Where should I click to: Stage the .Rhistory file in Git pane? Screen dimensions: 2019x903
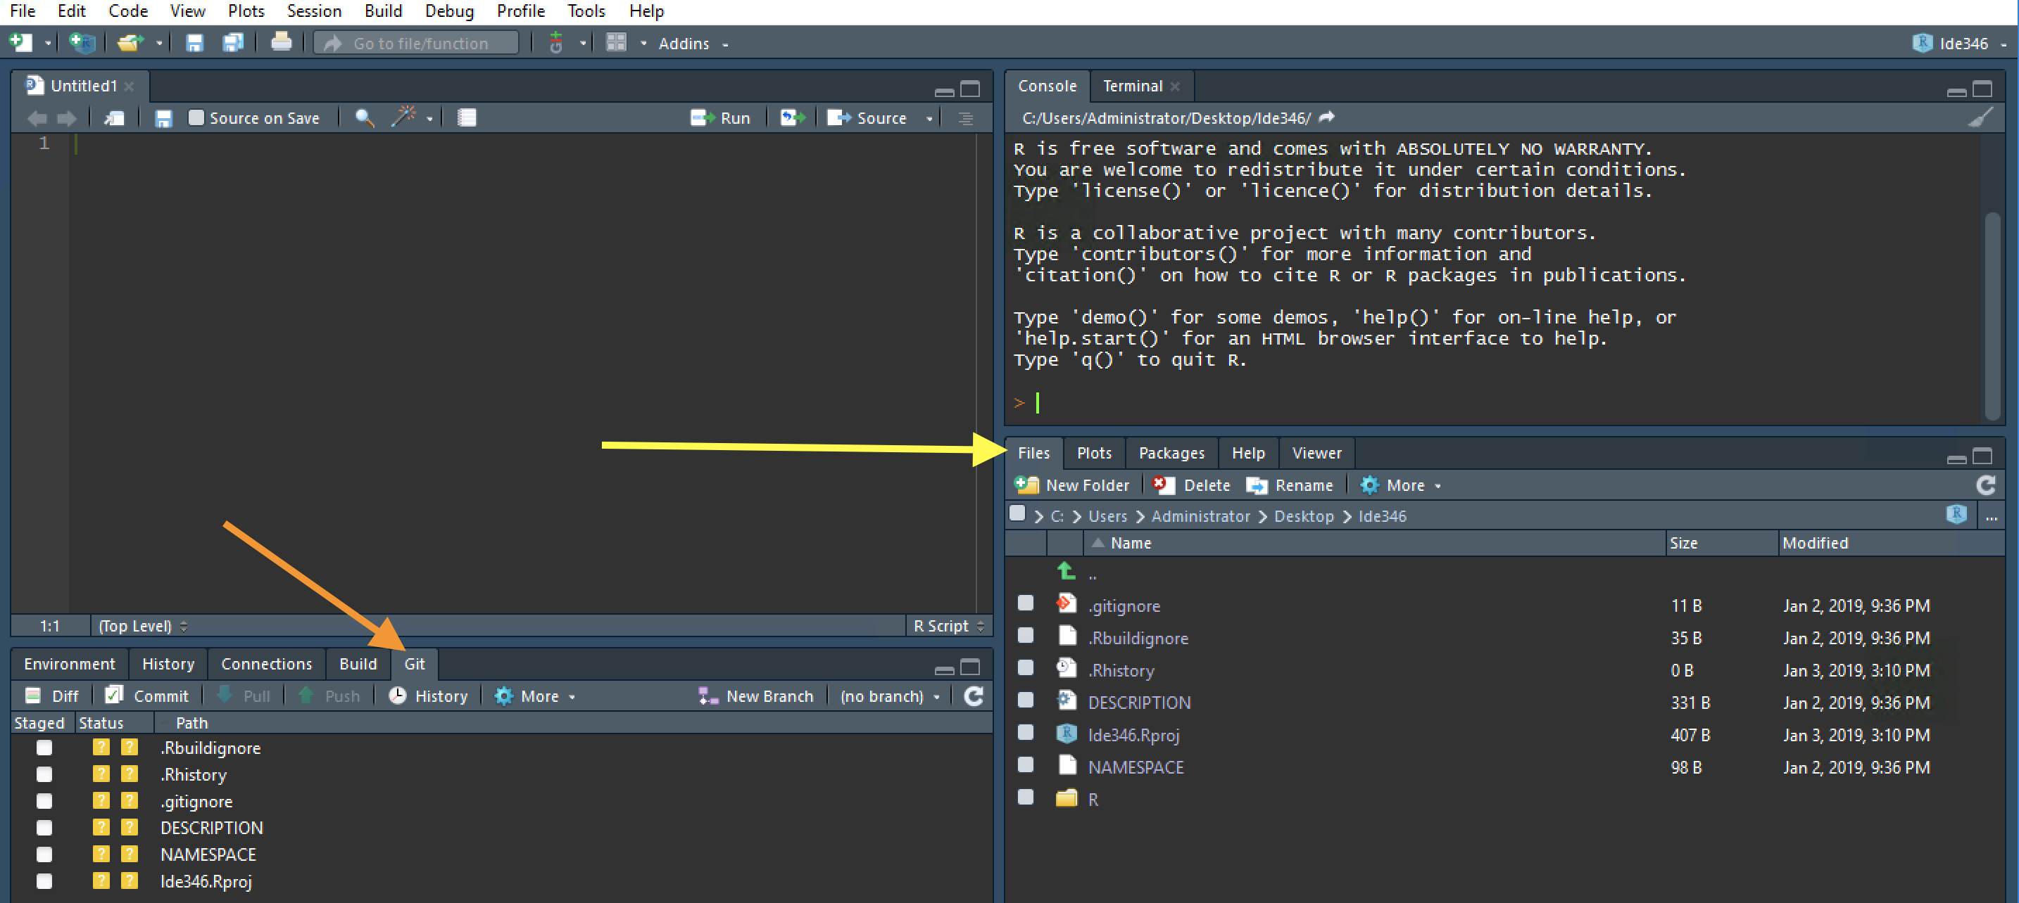point(44,774)
